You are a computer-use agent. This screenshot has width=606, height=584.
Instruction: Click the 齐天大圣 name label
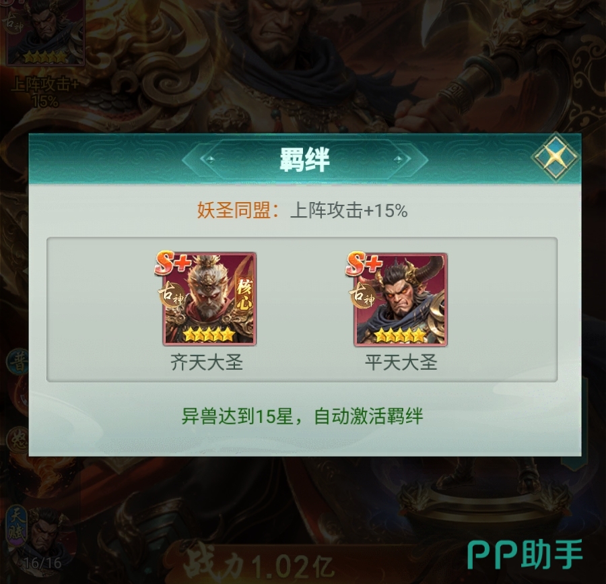tap(207, 362)
